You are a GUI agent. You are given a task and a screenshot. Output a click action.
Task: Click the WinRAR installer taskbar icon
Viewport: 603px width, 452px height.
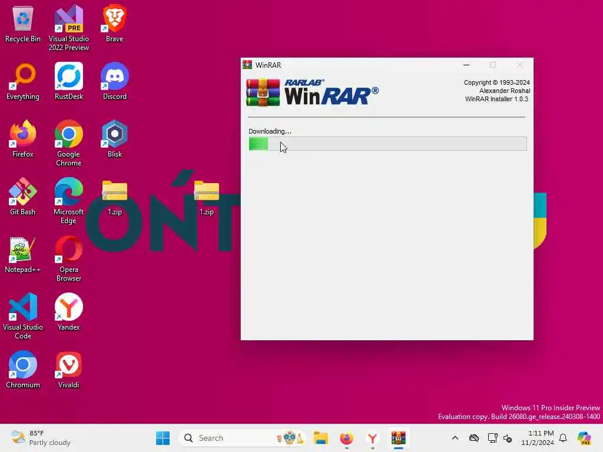(399, 438)
